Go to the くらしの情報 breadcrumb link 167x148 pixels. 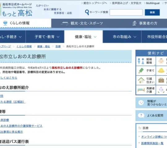[x=24, y=46]
